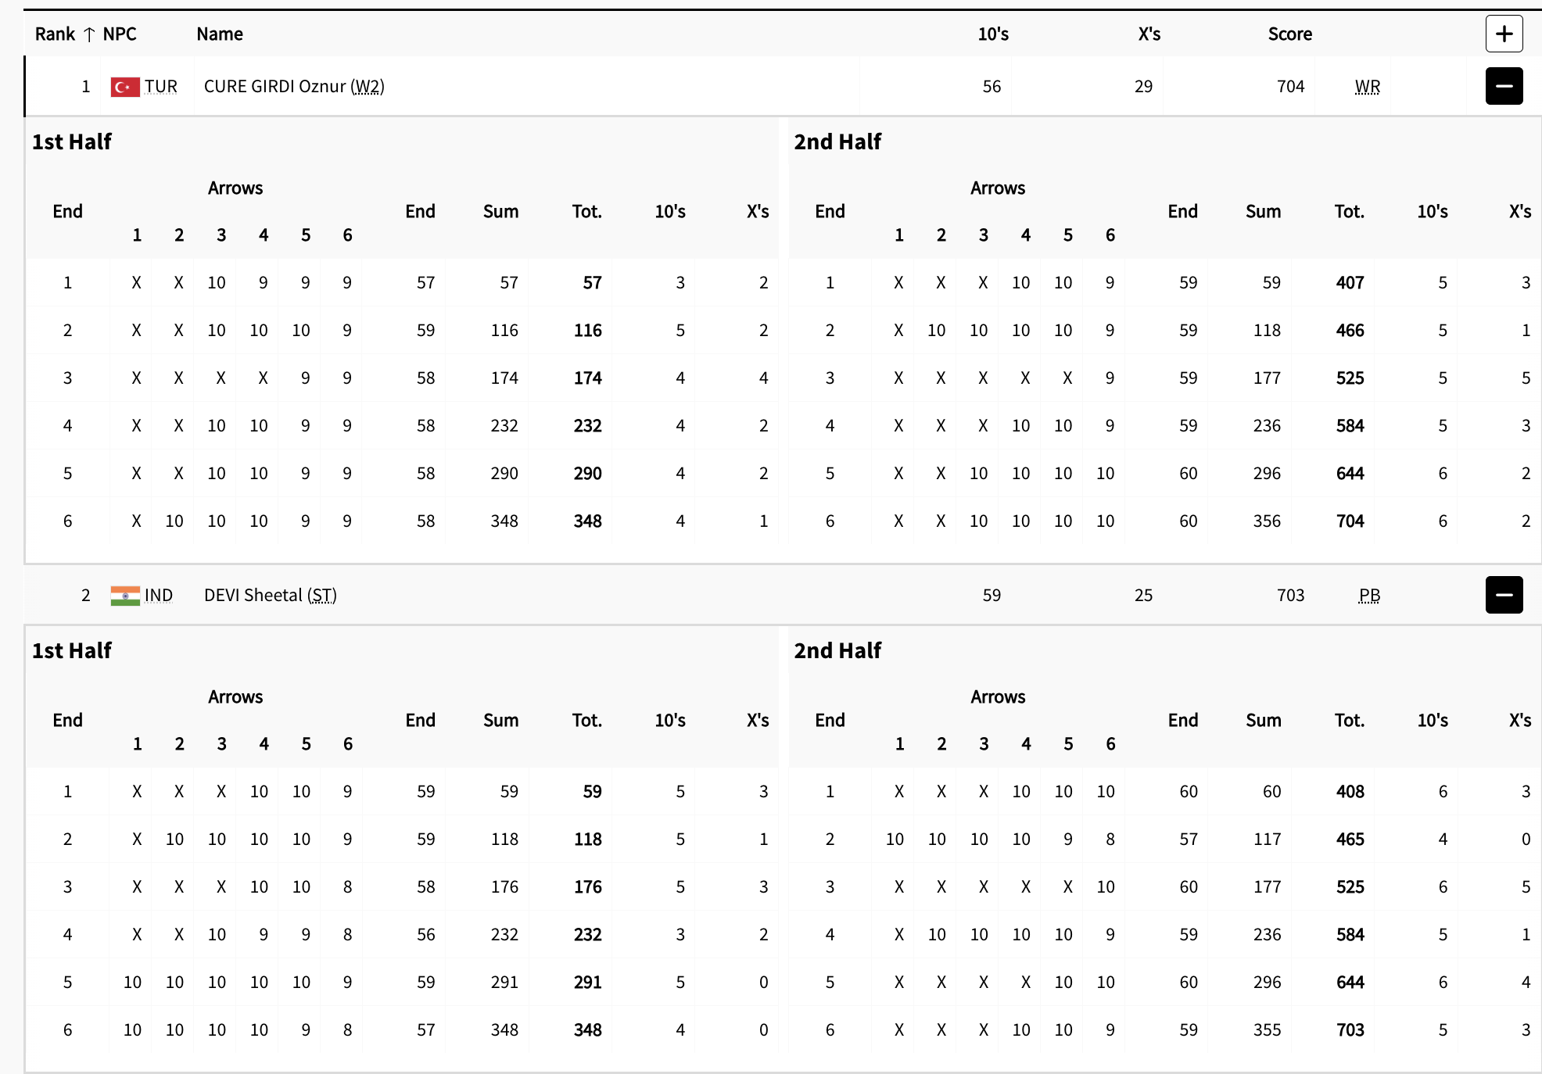This screenshot has height=1074, width=1542.
Task: Click the WR record label
Action: [x=1367, y=87]
